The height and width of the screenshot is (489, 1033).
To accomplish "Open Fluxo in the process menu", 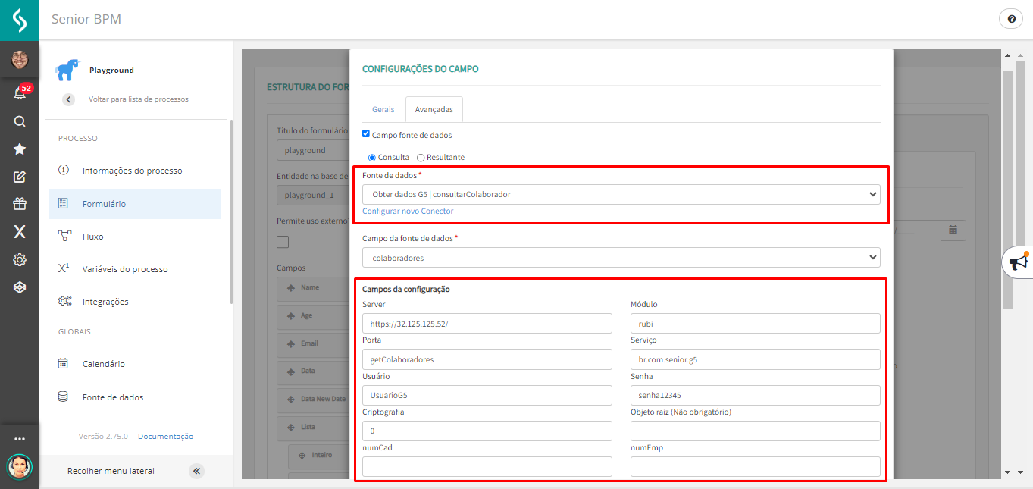I will (x=92, y=237).
